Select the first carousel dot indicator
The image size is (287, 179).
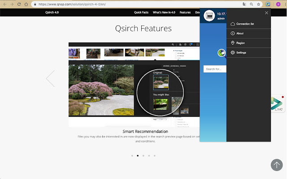click(132, 156)
